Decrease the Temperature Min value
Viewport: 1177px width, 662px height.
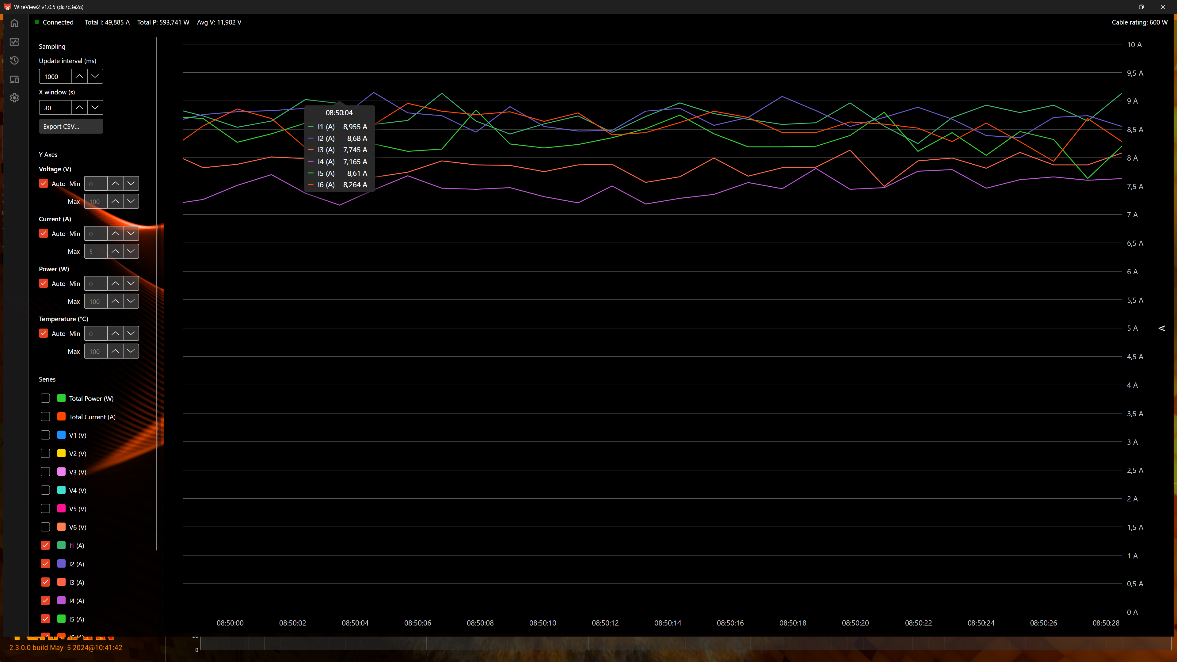(x=131, y=333)
